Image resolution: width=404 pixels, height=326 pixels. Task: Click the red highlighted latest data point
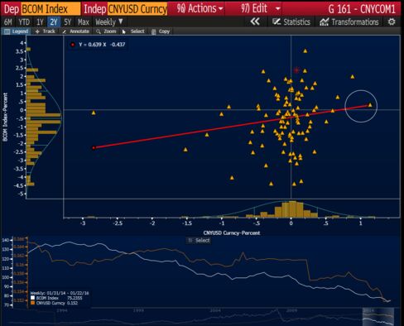point(296,70)
